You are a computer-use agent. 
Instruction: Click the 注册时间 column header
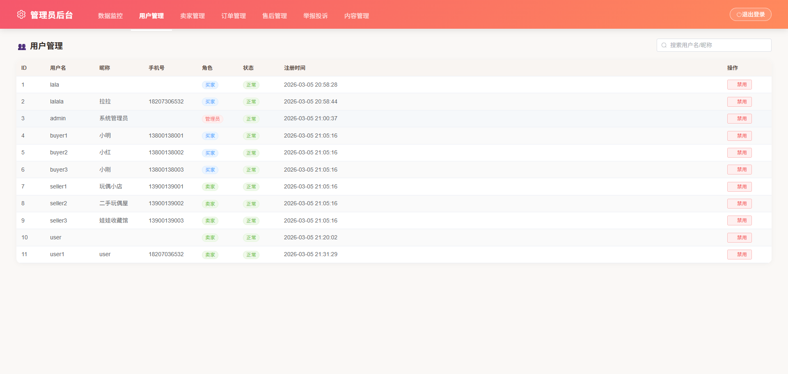[x=295, y=68]
